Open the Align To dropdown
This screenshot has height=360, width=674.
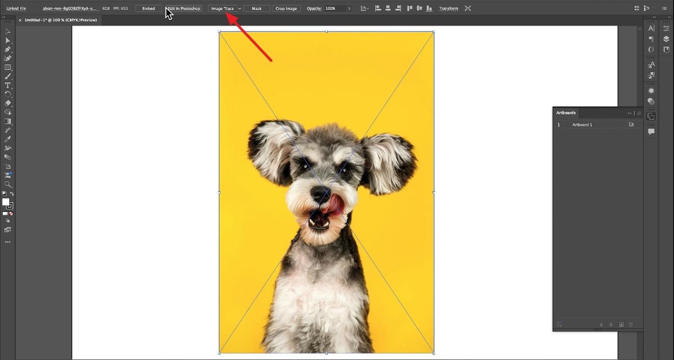pyautogui.click(x=365, y=8)
